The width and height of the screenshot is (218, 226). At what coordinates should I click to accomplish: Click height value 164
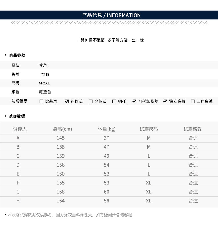[60, 201]
